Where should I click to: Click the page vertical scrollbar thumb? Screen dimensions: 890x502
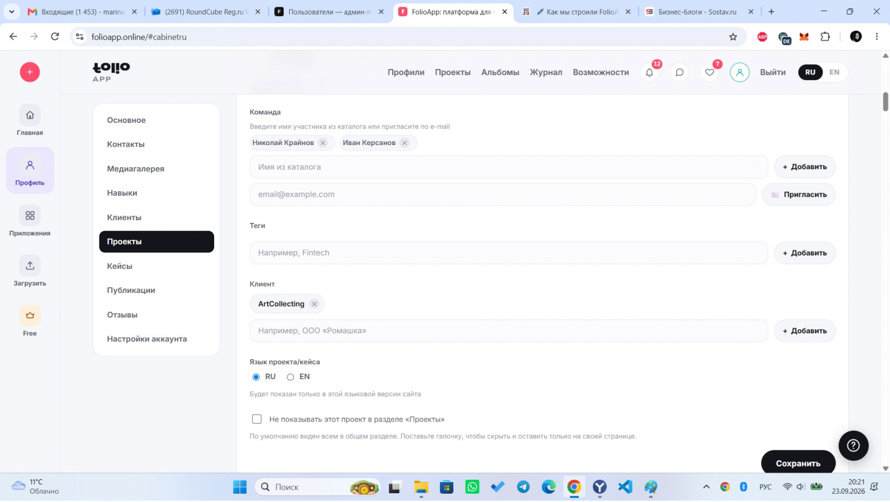(x=886, y=102)
